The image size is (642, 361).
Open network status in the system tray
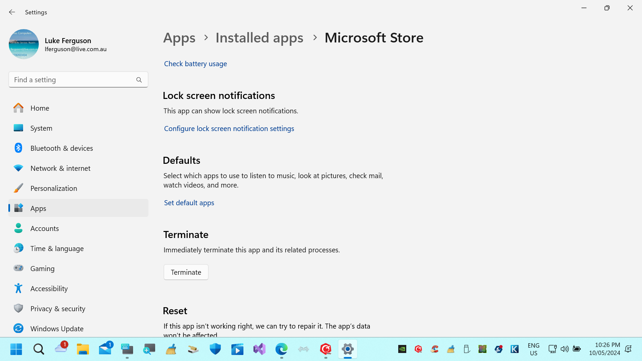pos(552,349)
